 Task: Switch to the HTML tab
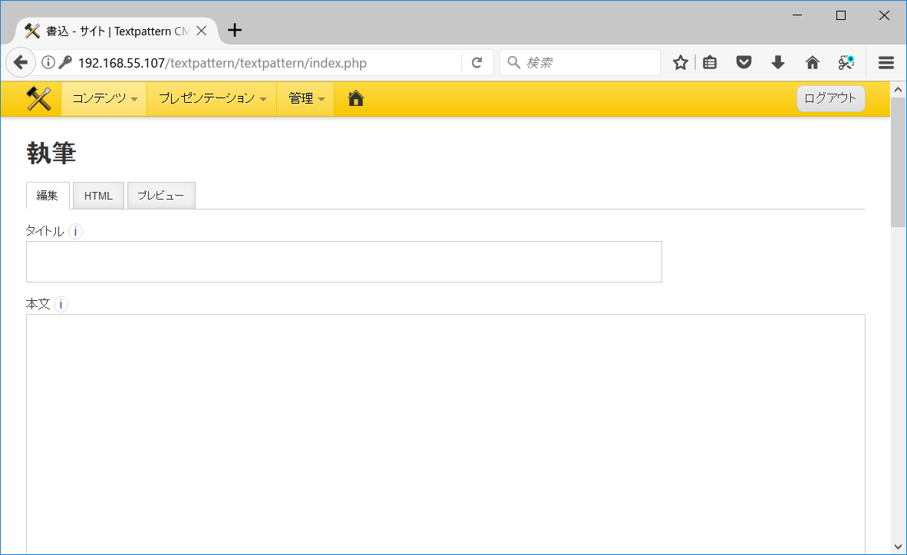[98, 195]
